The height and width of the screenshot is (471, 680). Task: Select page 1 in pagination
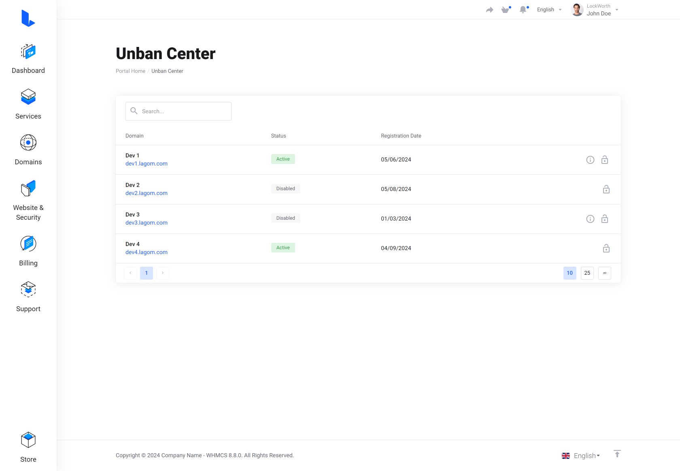point(147,273)
